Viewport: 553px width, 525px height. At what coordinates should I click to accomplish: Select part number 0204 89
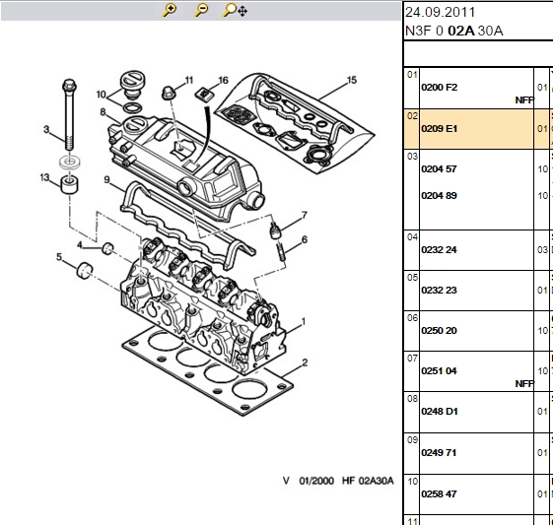439,196
